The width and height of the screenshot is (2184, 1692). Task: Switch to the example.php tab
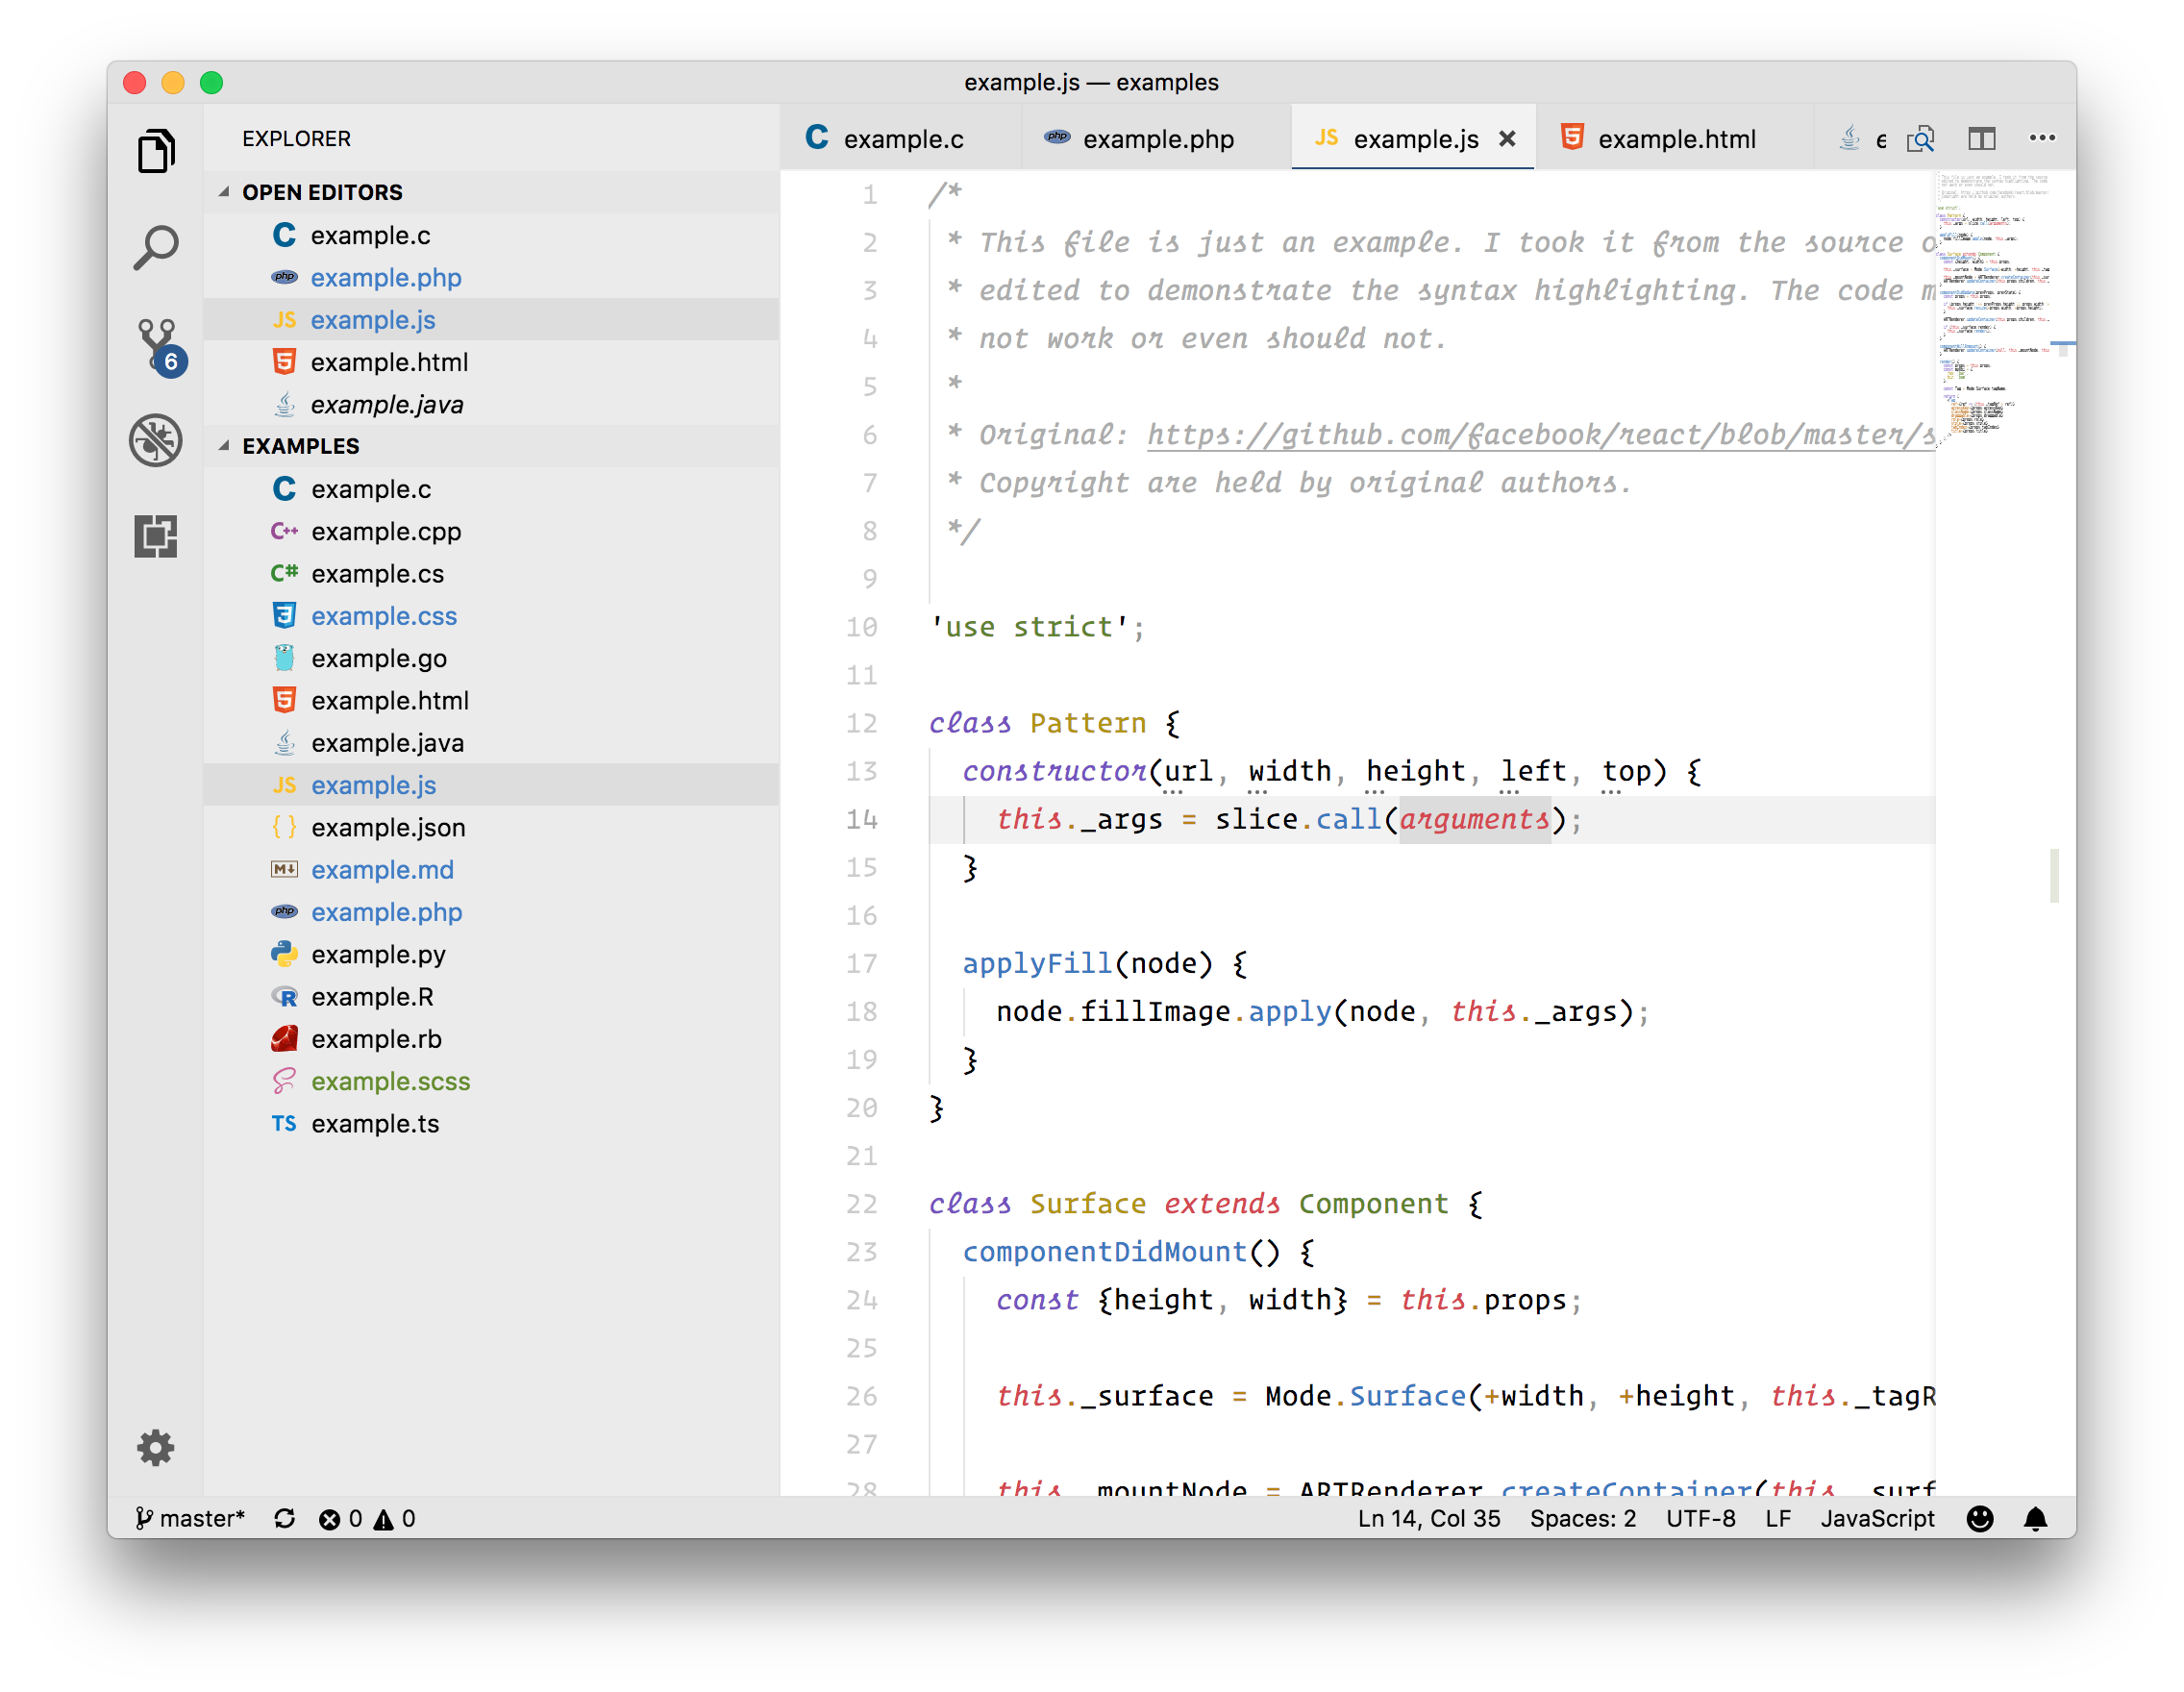coord(1157,139)
